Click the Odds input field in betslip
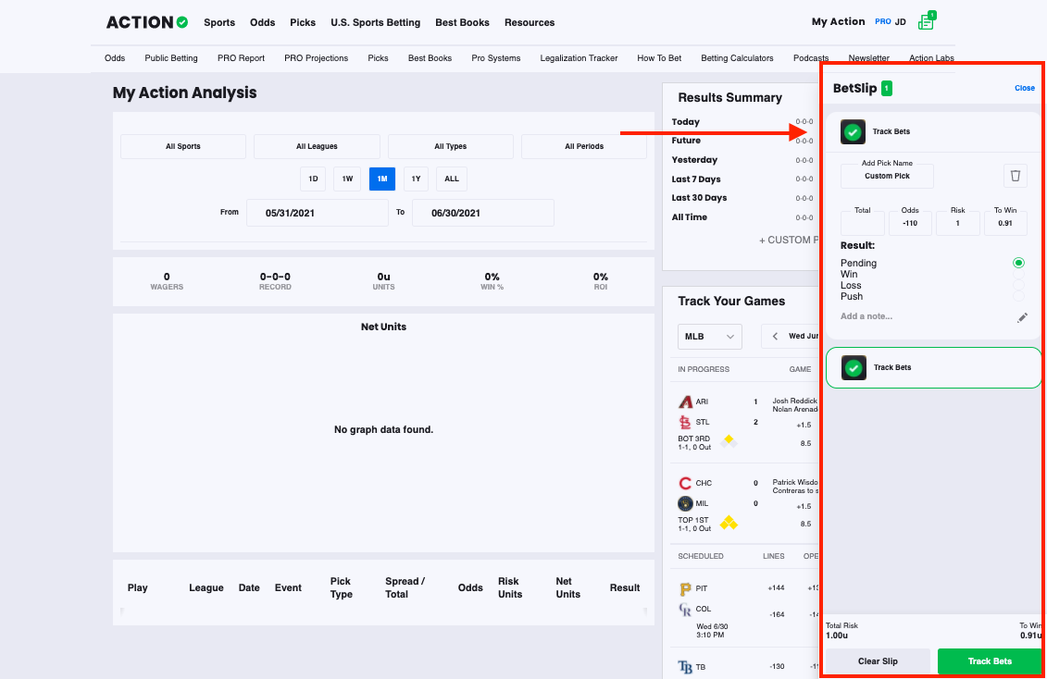Viewport: 1047px width, 679px height. coord(910,223)
